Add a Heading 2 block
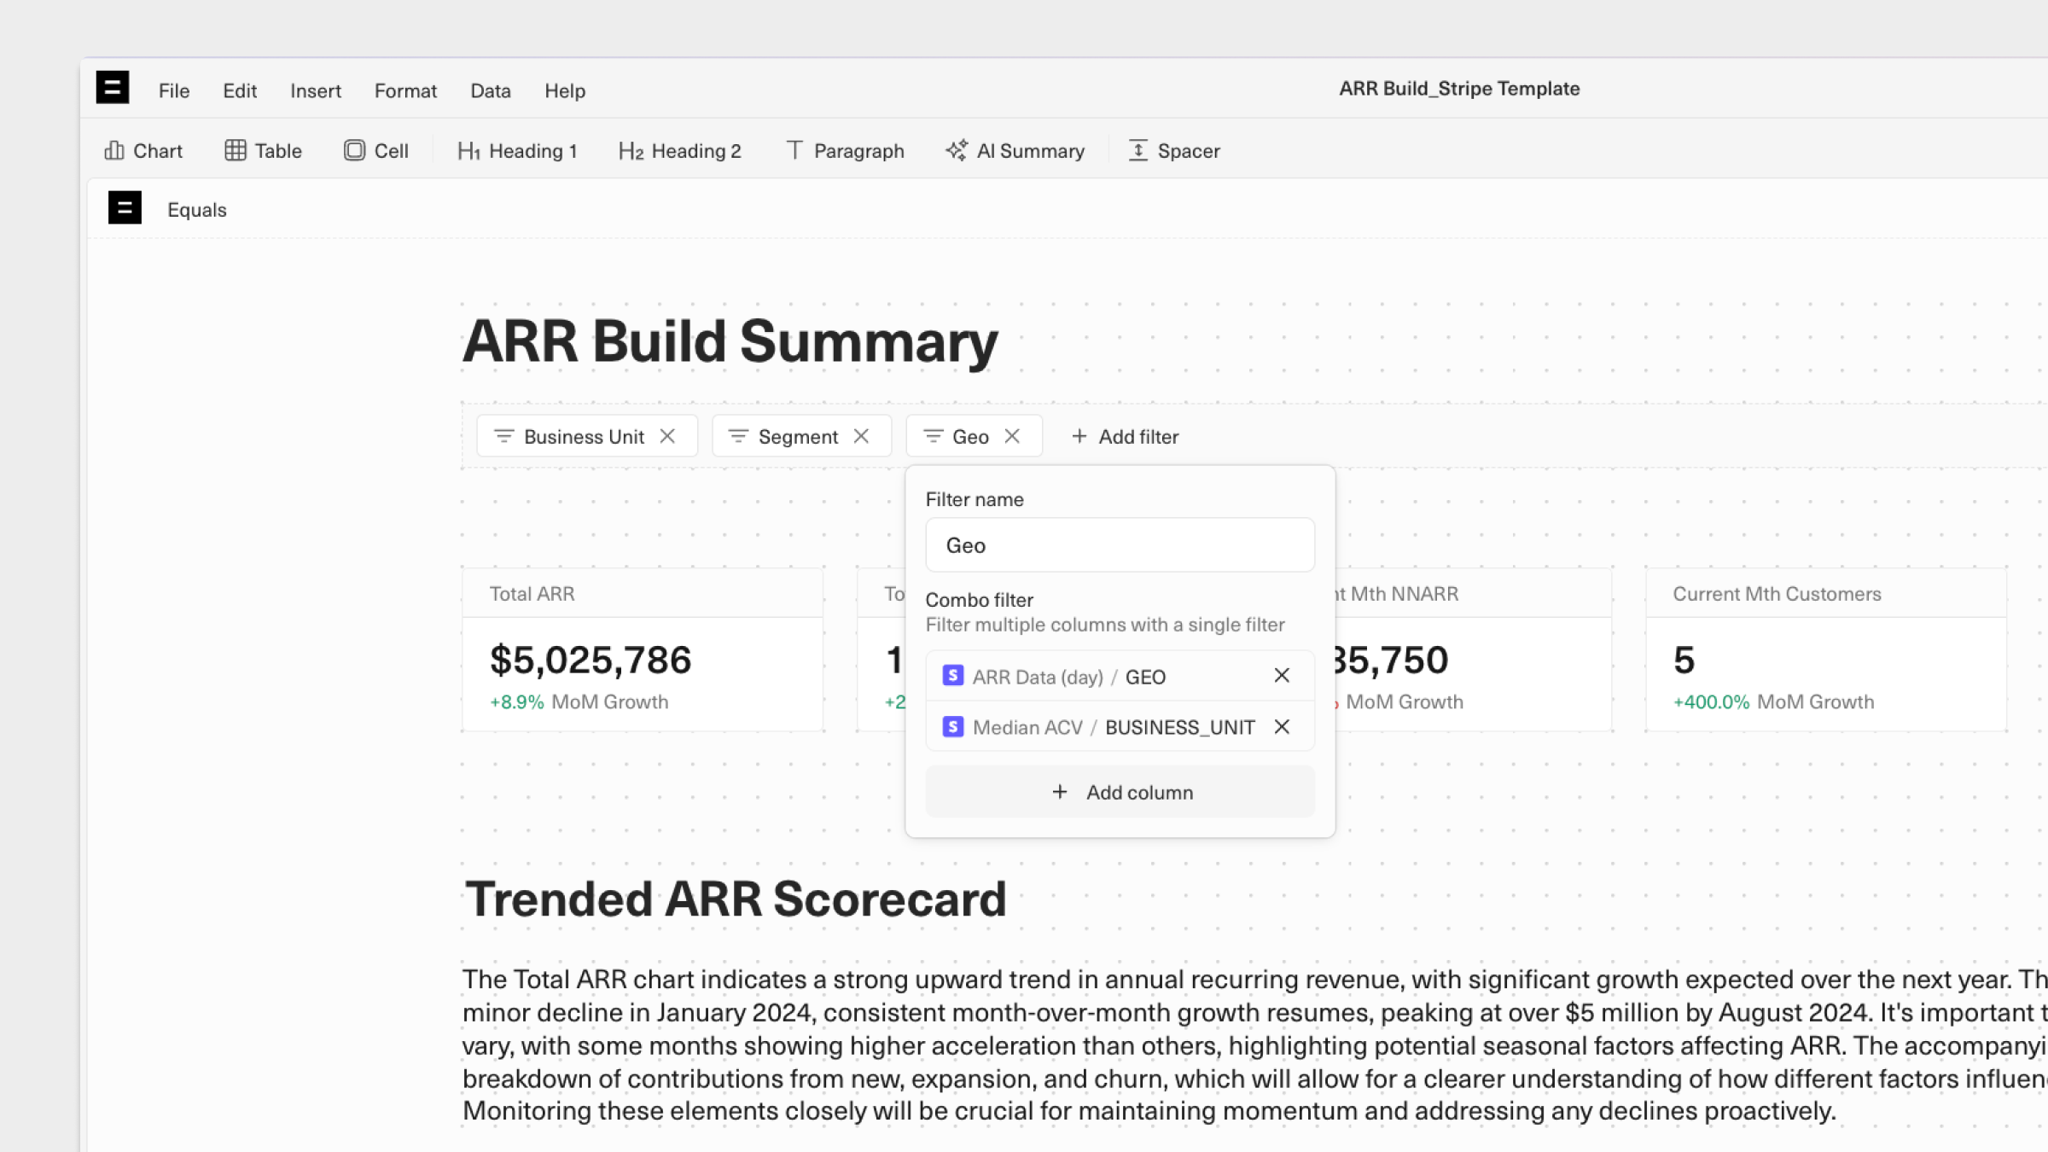 click(x=679, y=151)
